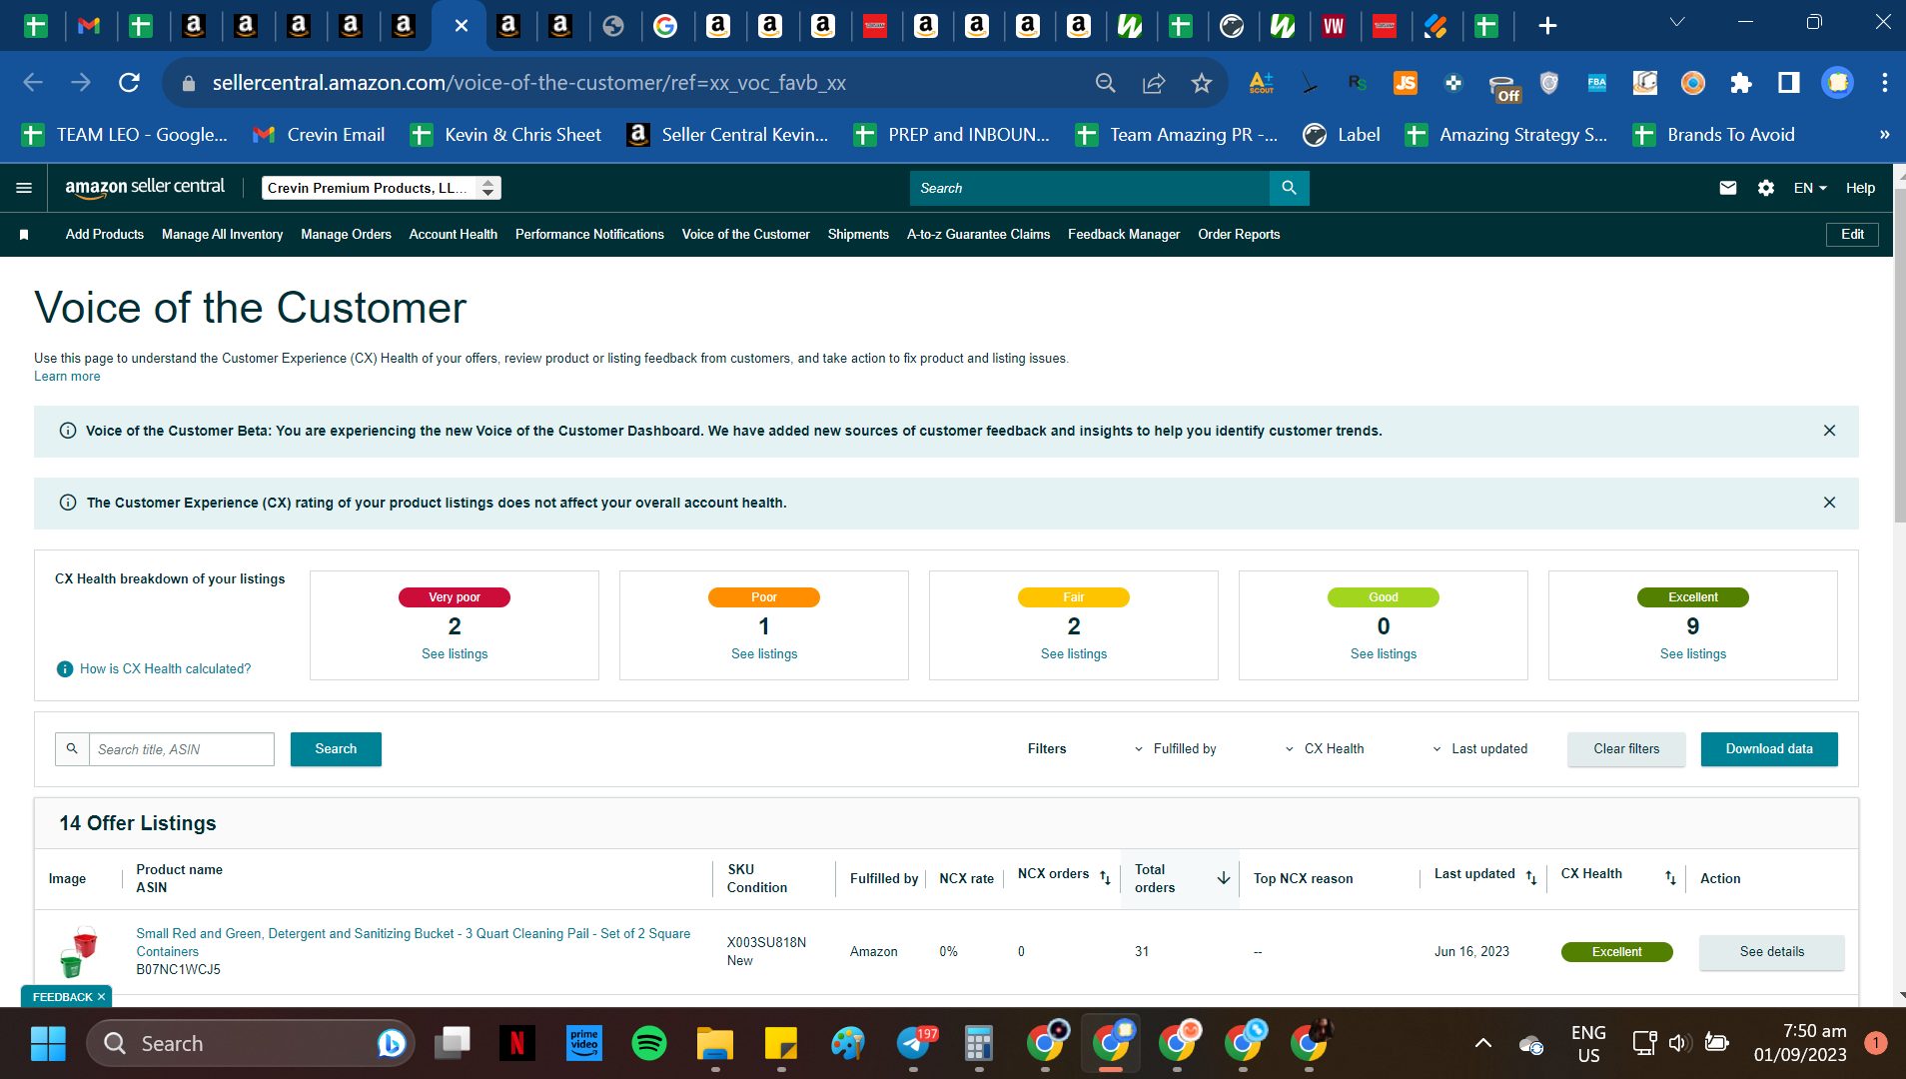Open Spotify from the taskbar
The image size is (1906, 1079).
(649, 1044)
